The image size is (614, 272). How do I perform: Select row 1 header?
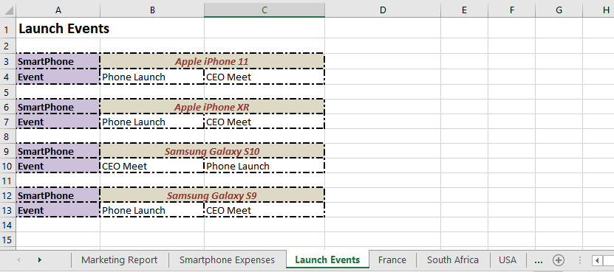(8, 28)
